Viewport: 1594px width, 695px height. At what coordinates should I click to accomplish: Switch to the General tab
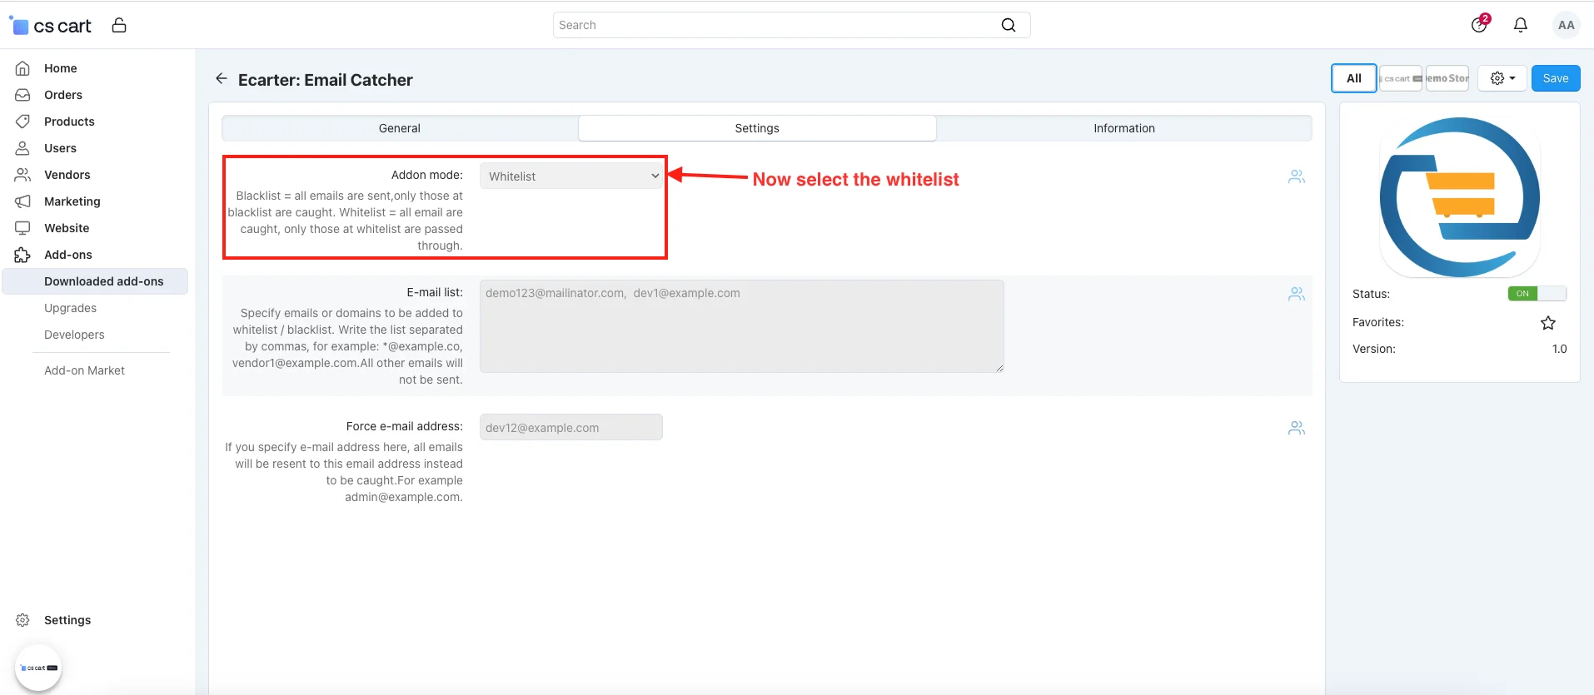tap(400, 128)
